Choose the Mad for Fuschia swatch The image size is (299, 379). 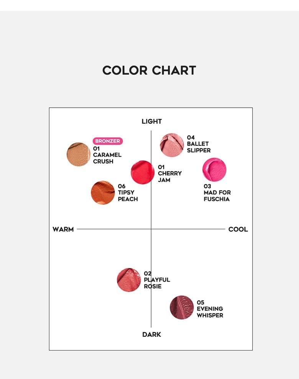[x=214, y=170]
